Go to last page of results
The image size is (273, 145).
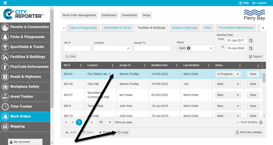(92, 122)
